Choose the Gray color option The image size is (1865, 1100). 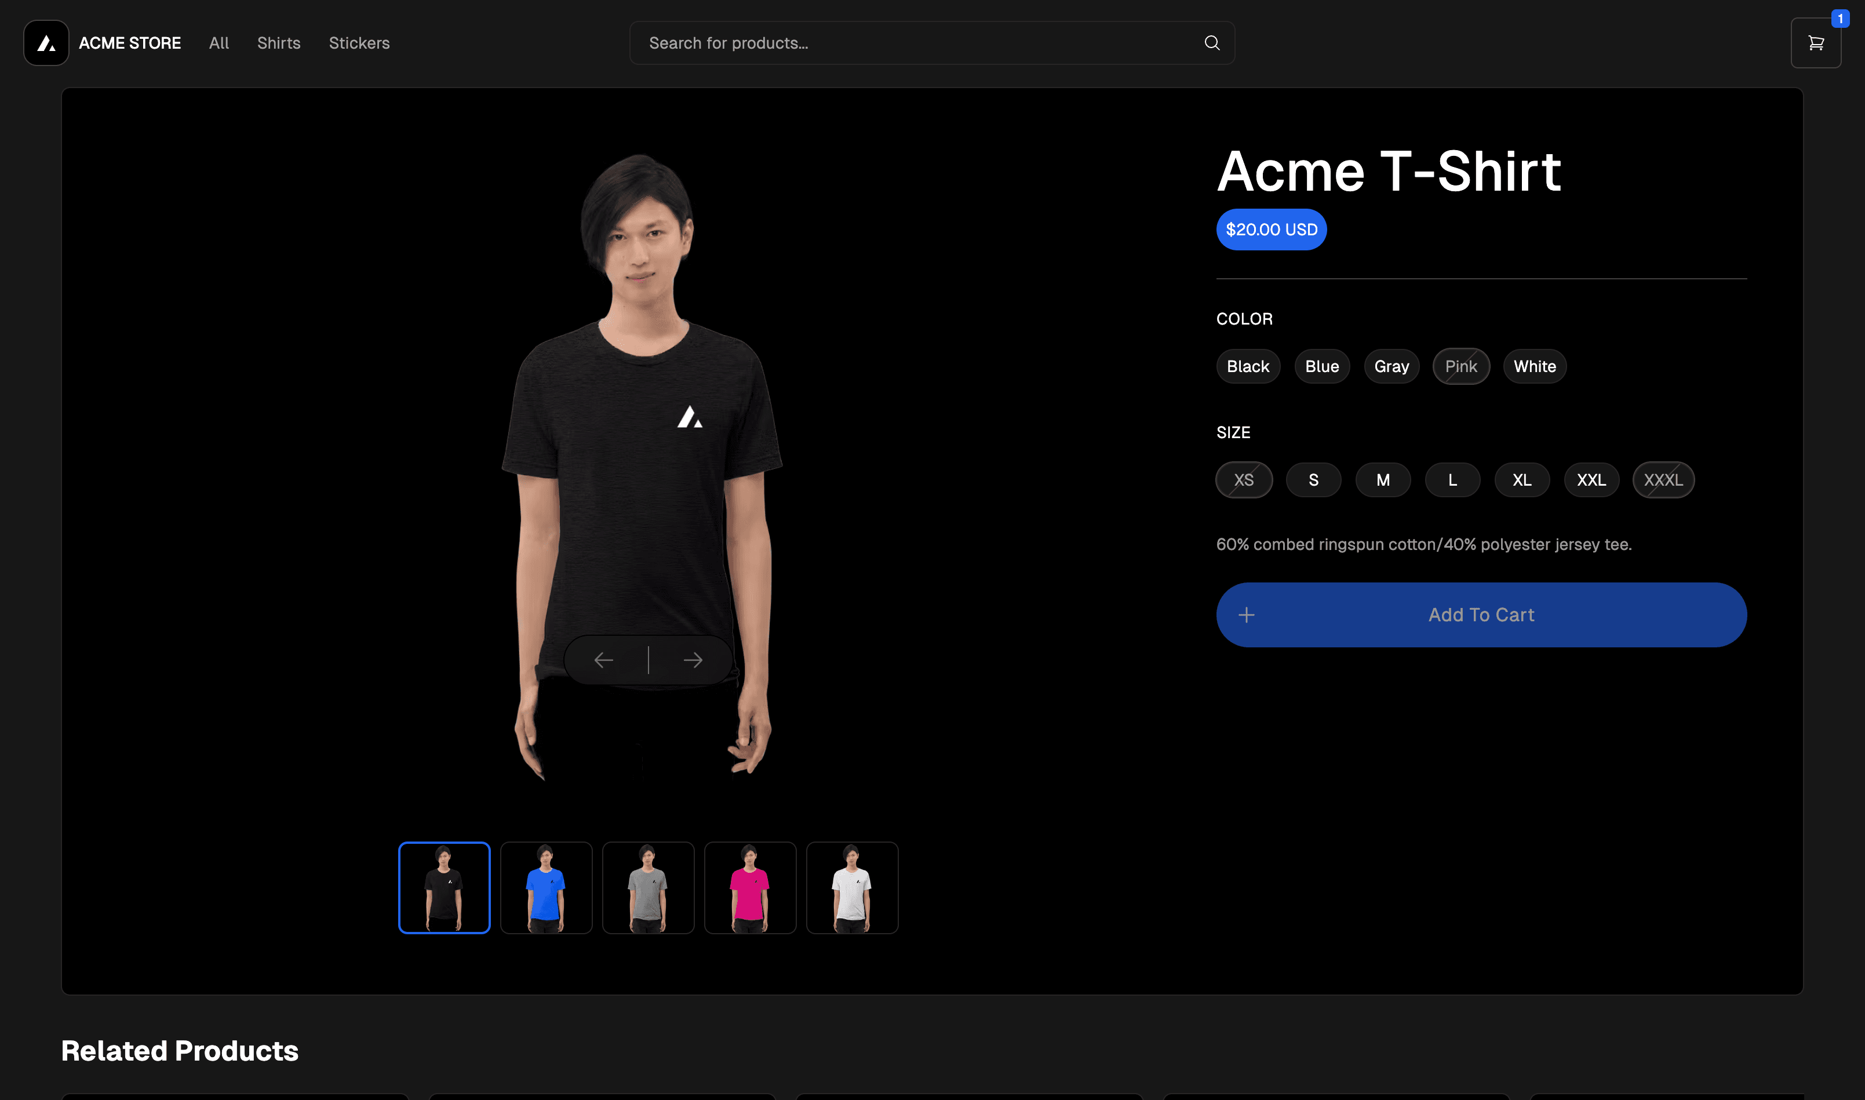pyautogui.click(x=1392, y=366)
